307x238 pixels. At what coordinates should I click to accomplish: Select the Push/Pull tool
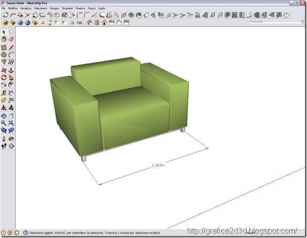pos(11,70)
